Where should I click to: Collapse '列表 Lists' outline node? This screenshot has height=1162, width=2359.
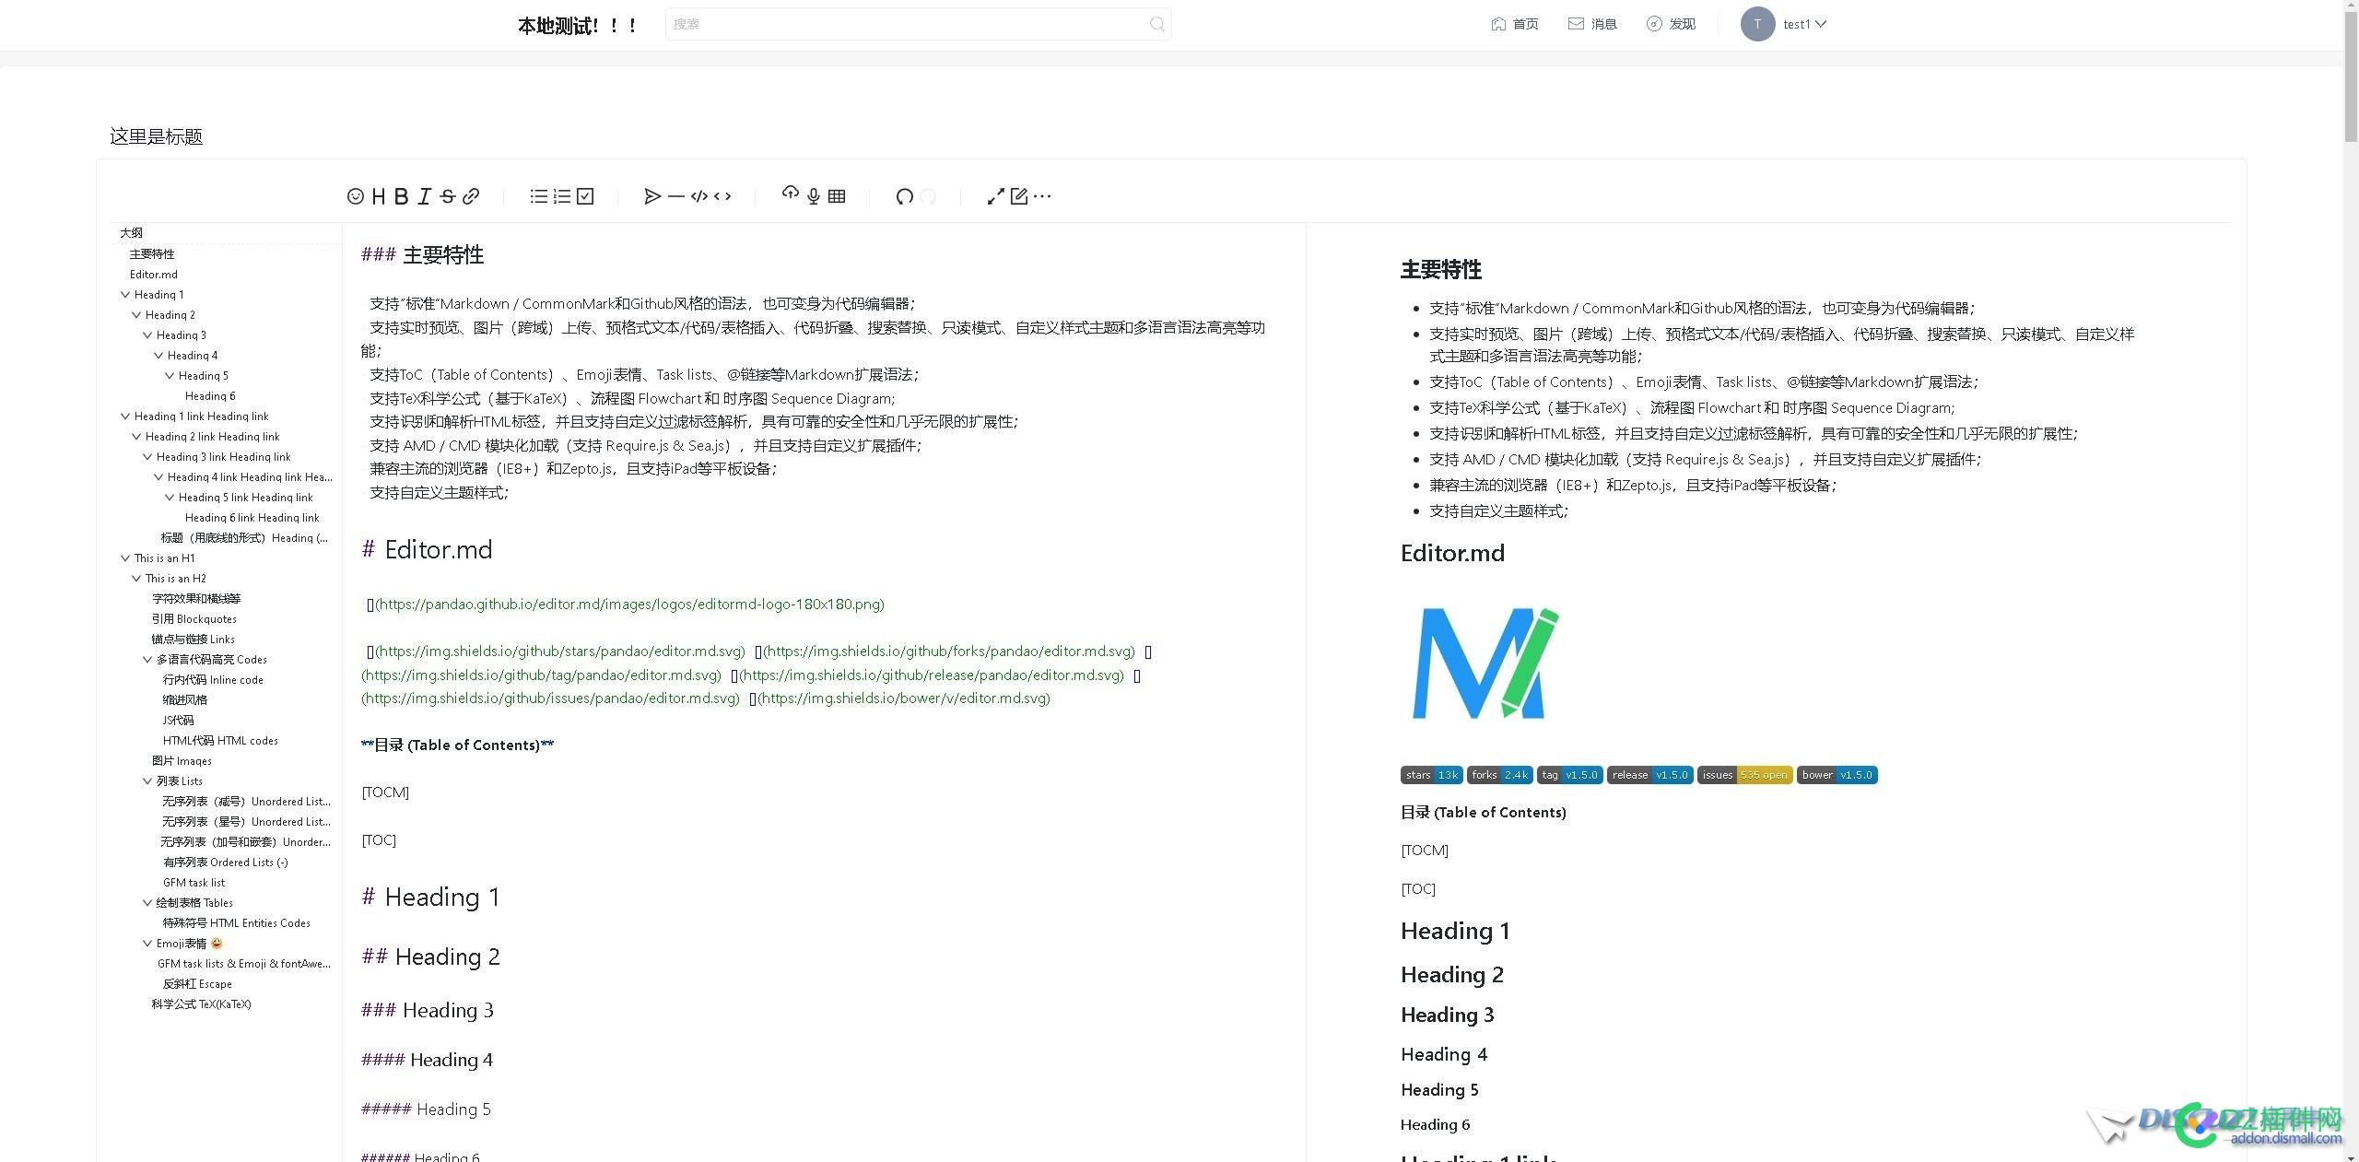(x=147, y=781)
